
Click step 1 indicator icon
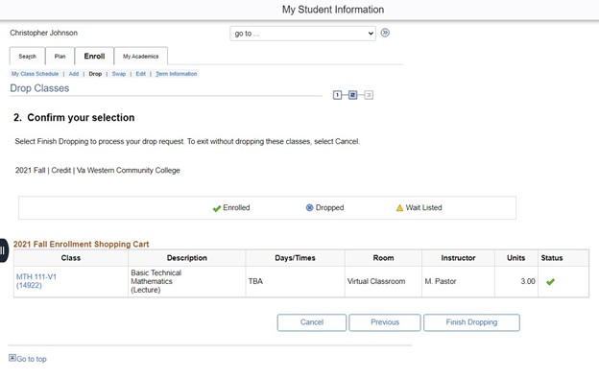[337, 95]
